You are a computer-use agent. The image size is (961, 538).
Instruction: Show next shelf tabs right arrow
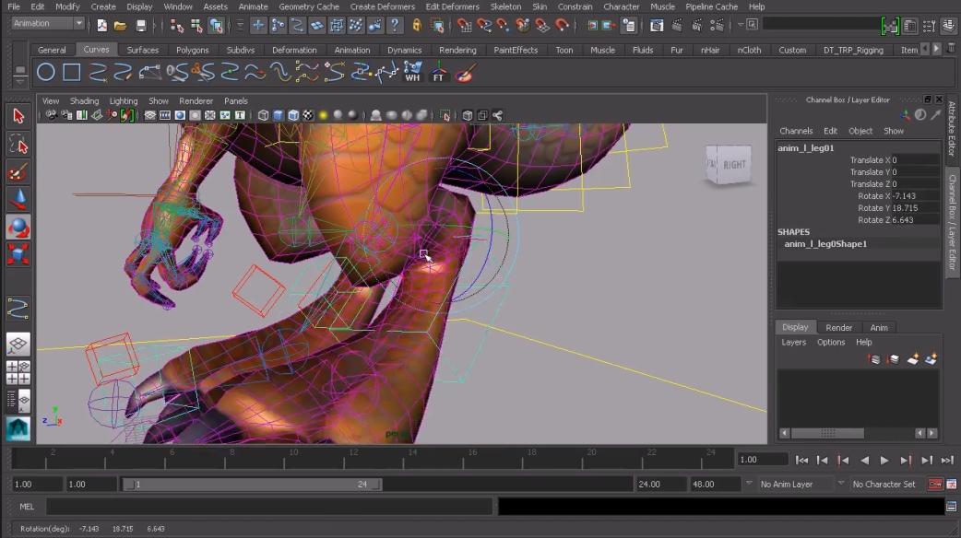tap(936, 48)
